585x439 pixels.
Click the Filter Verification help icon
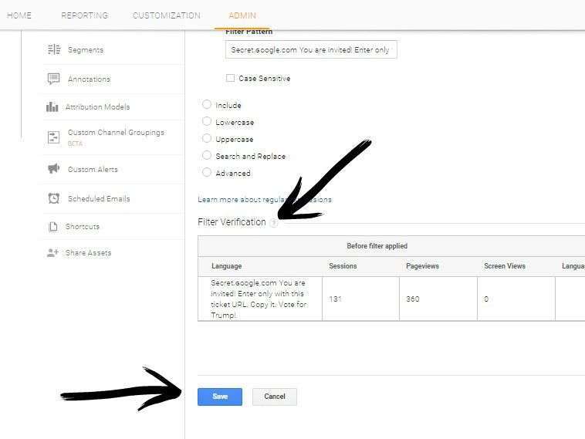click(x=274, y=223)
